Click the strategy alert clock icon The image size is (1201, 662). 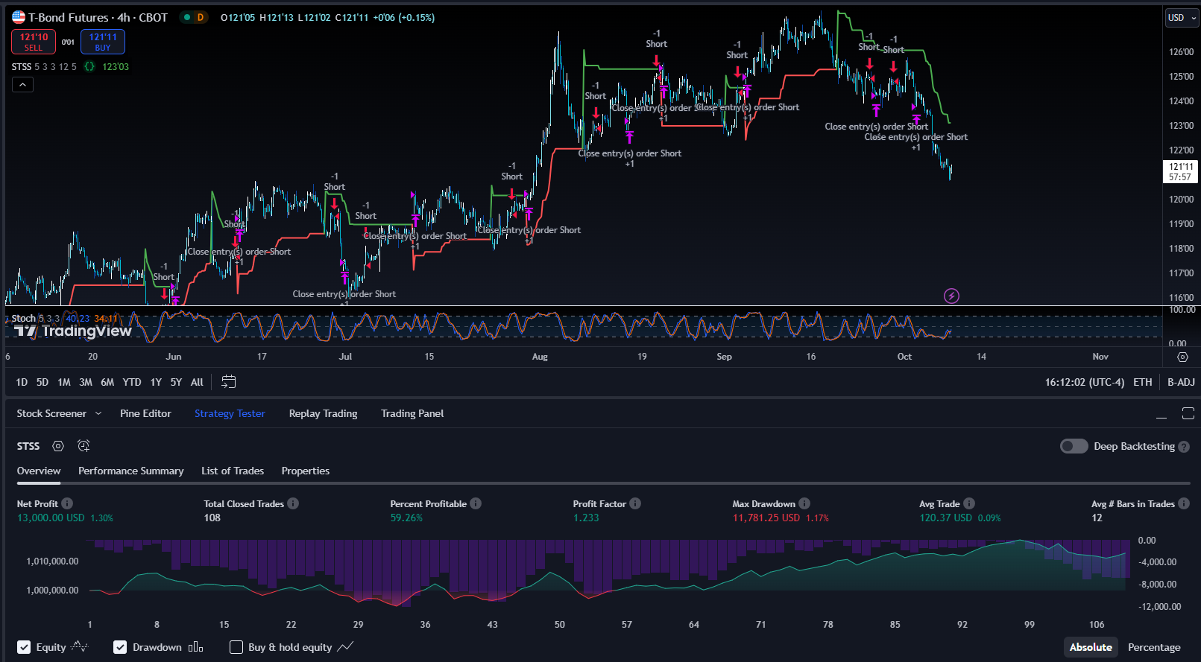83,446
